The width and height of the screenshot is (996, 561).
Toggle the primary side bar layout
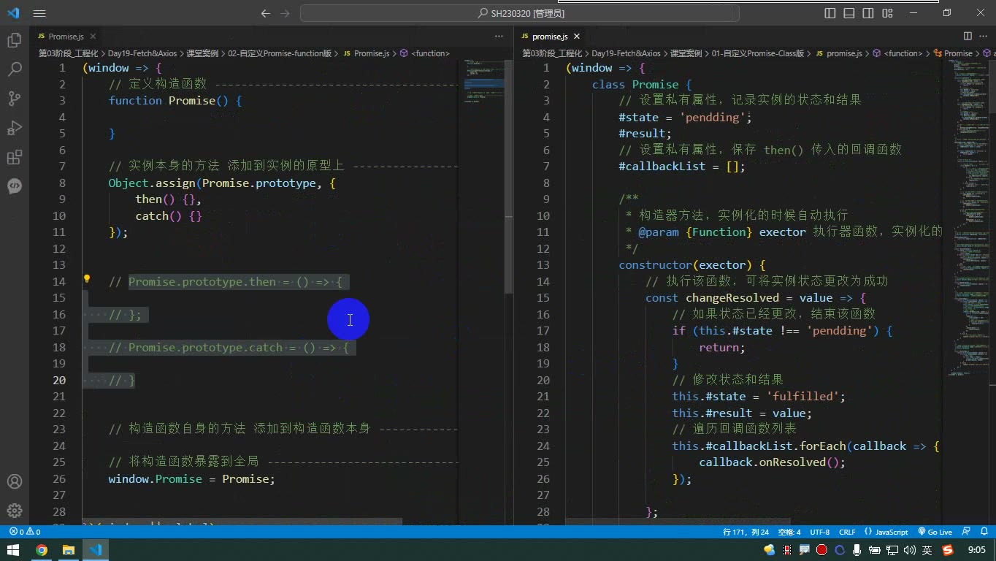830,13
